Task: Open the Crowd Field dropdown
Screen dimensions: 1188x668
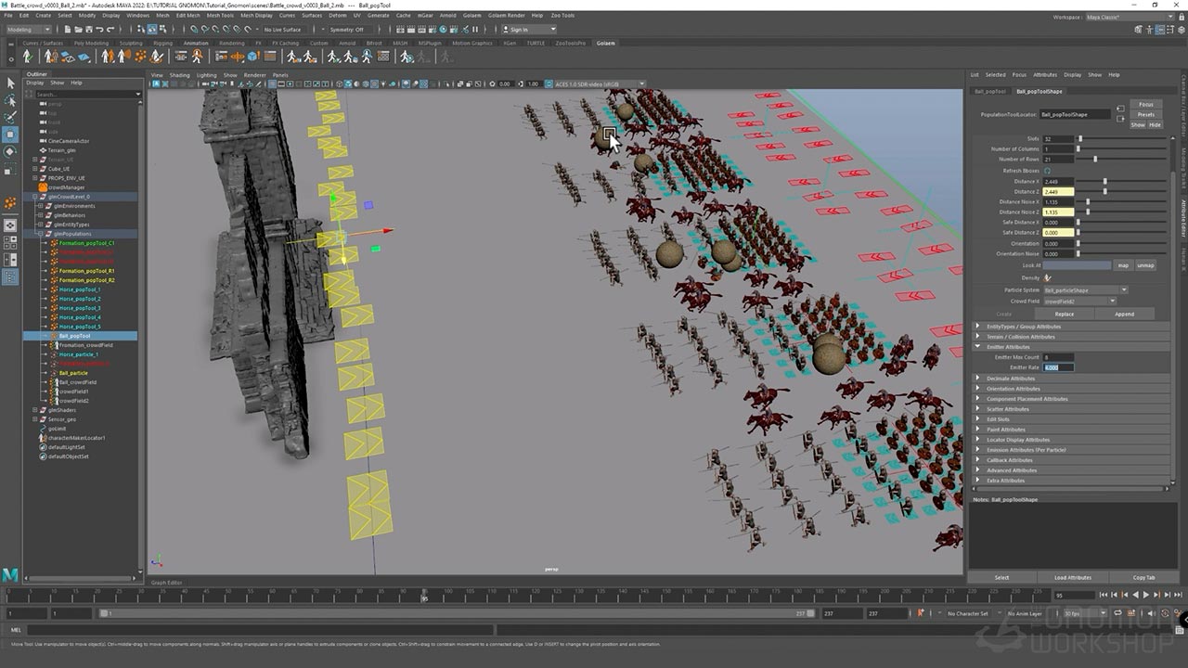Action: [1078, 302]
